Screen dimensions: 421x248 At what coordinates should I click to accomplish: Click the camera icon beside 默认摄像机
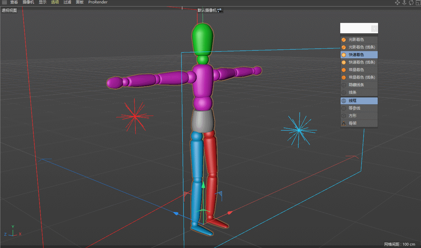pyautogui.click(x=220, y=10)
